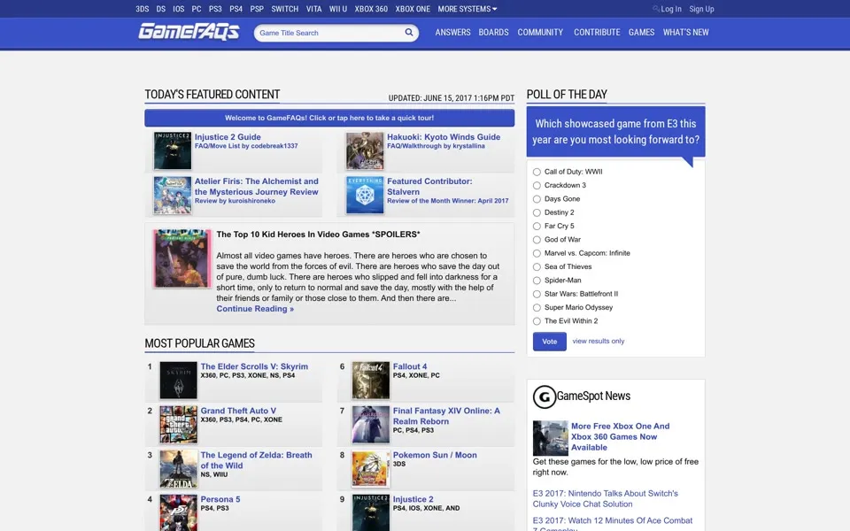Open the Grand Theft Auto V box art

coord(178,425)
